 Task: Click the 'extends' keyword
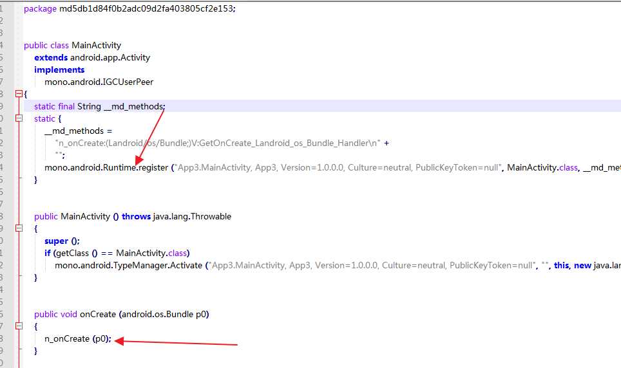(x=51, y=57)
